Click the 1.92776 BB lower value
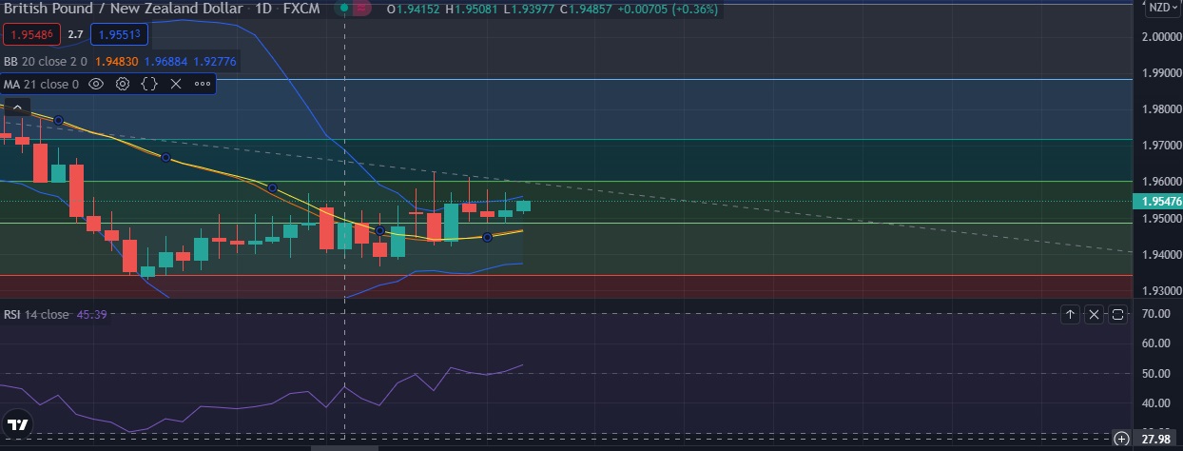This screenshot has width=1183, height=451. (215, 61)
